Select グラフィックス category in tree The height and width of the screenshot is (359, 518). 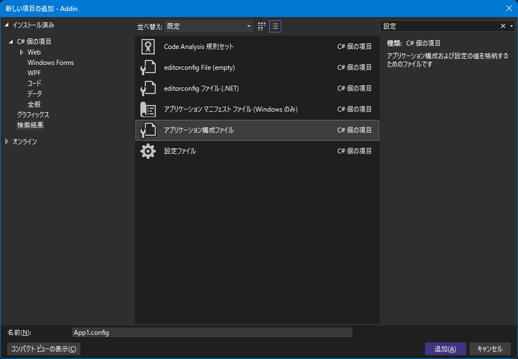coord(33,115)
